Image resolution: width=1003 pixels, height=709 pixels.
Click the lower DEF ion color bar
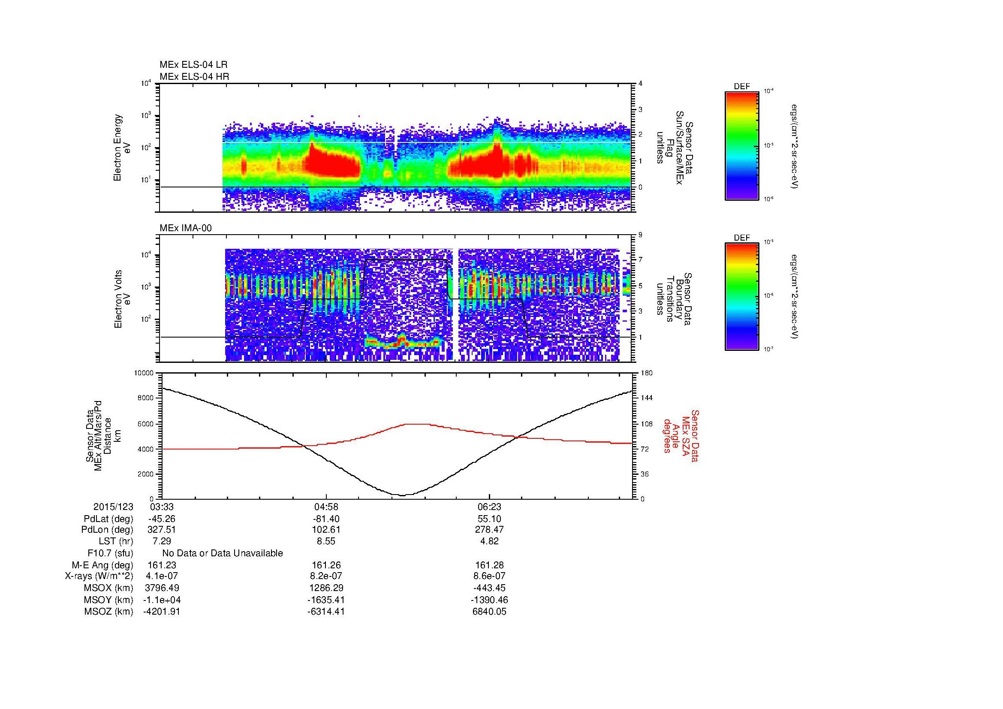(741, 297)
